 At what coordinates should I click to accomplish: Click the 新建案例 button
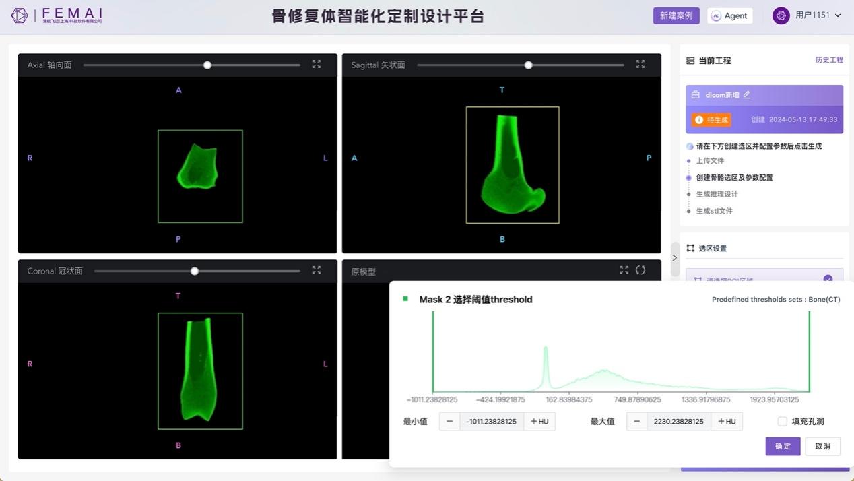[676, 15]
